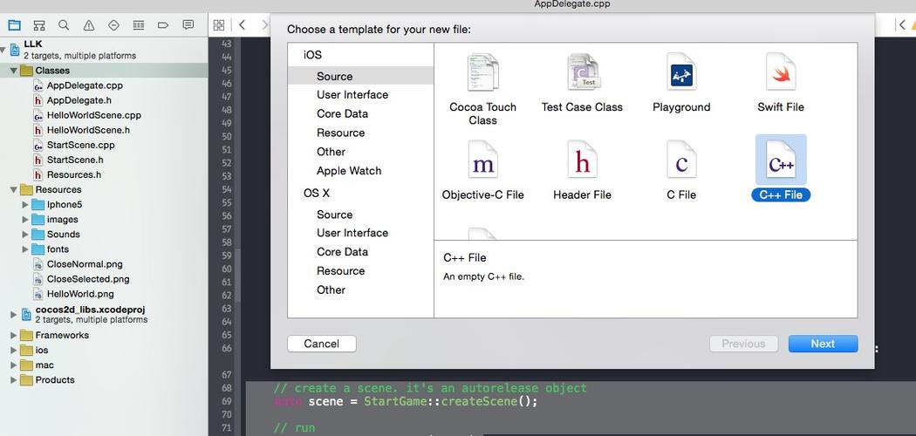
Task: Select CloseSelected.png file
Action: point(88,279)
